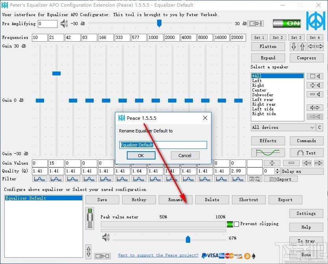Screen dimensions: 328x264
Task: Enable the Prevent clipping checkbox
Action: coord(236,224)
